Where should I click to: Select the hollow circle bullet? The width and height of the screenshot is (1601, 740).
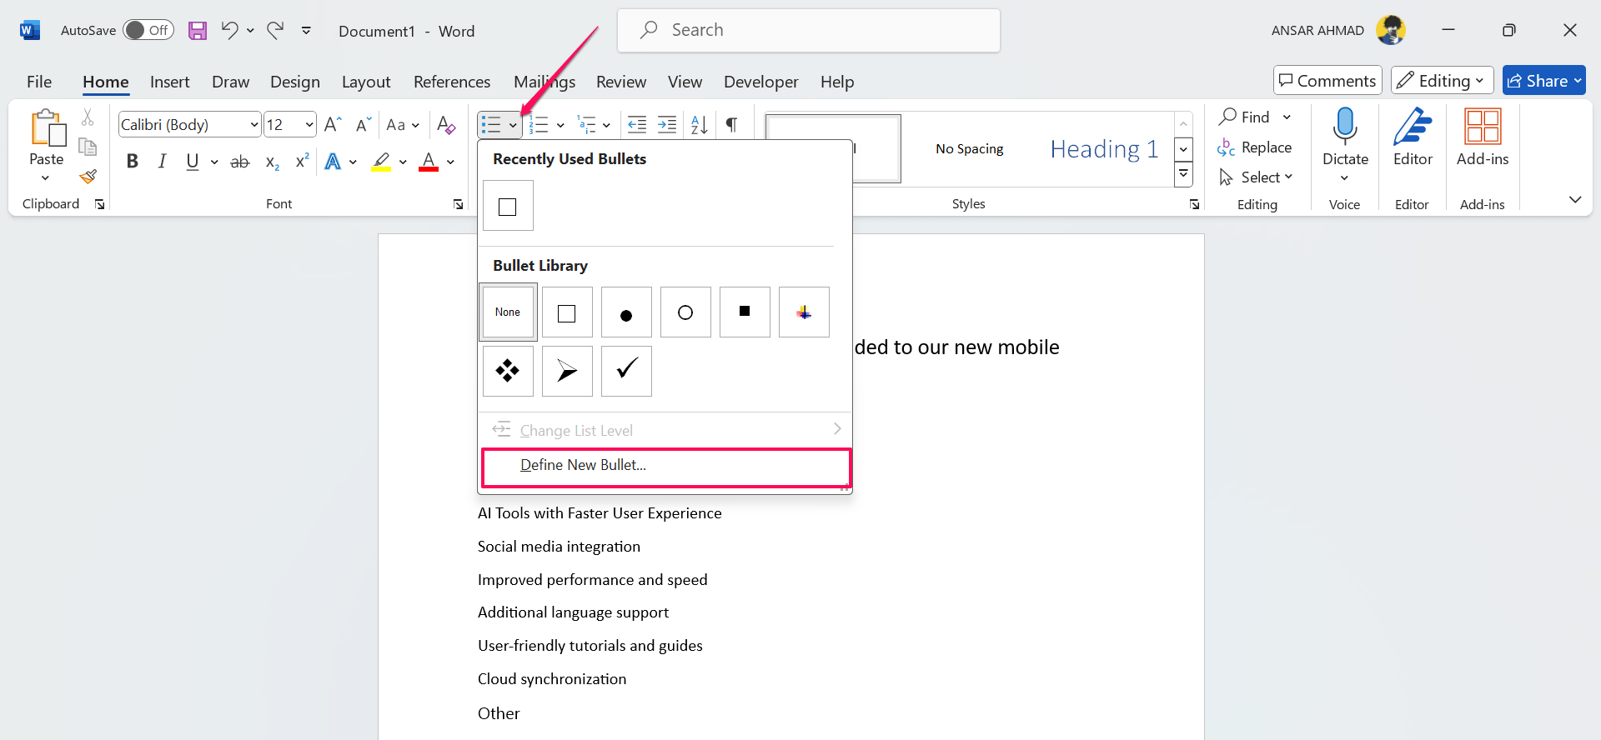[x=685, y=312]
